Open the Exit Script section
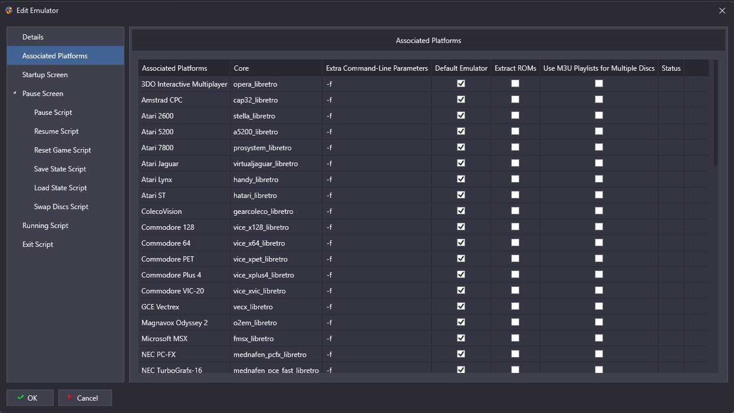 [65, 244]
